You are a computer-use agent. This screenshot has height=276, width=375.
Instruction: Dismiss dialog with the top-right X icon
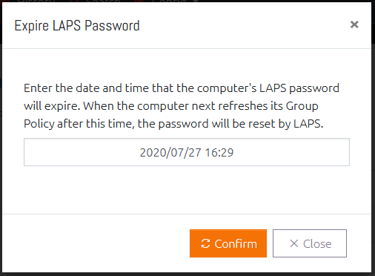[x=354, y=24]
